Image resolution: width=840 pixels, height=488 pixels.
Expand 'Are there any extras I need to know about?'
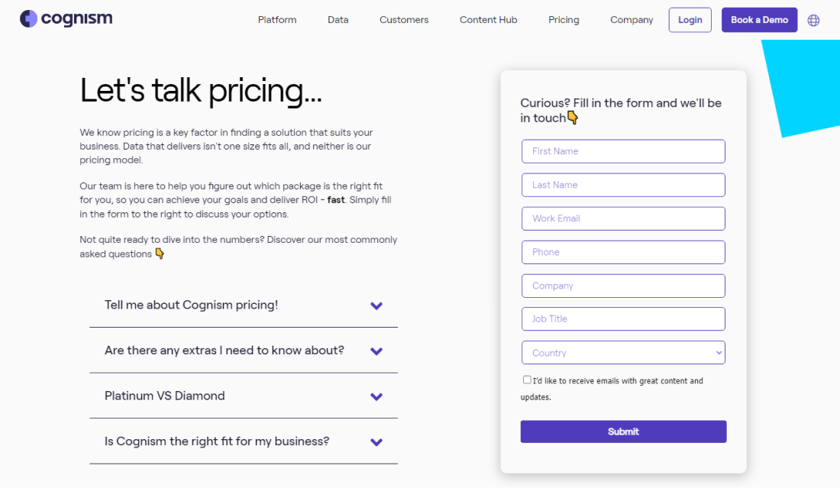click(376, 351)
